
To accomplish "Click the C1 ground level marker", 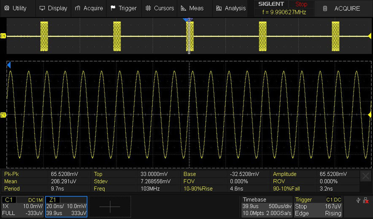I will click(x=3, y=36).
